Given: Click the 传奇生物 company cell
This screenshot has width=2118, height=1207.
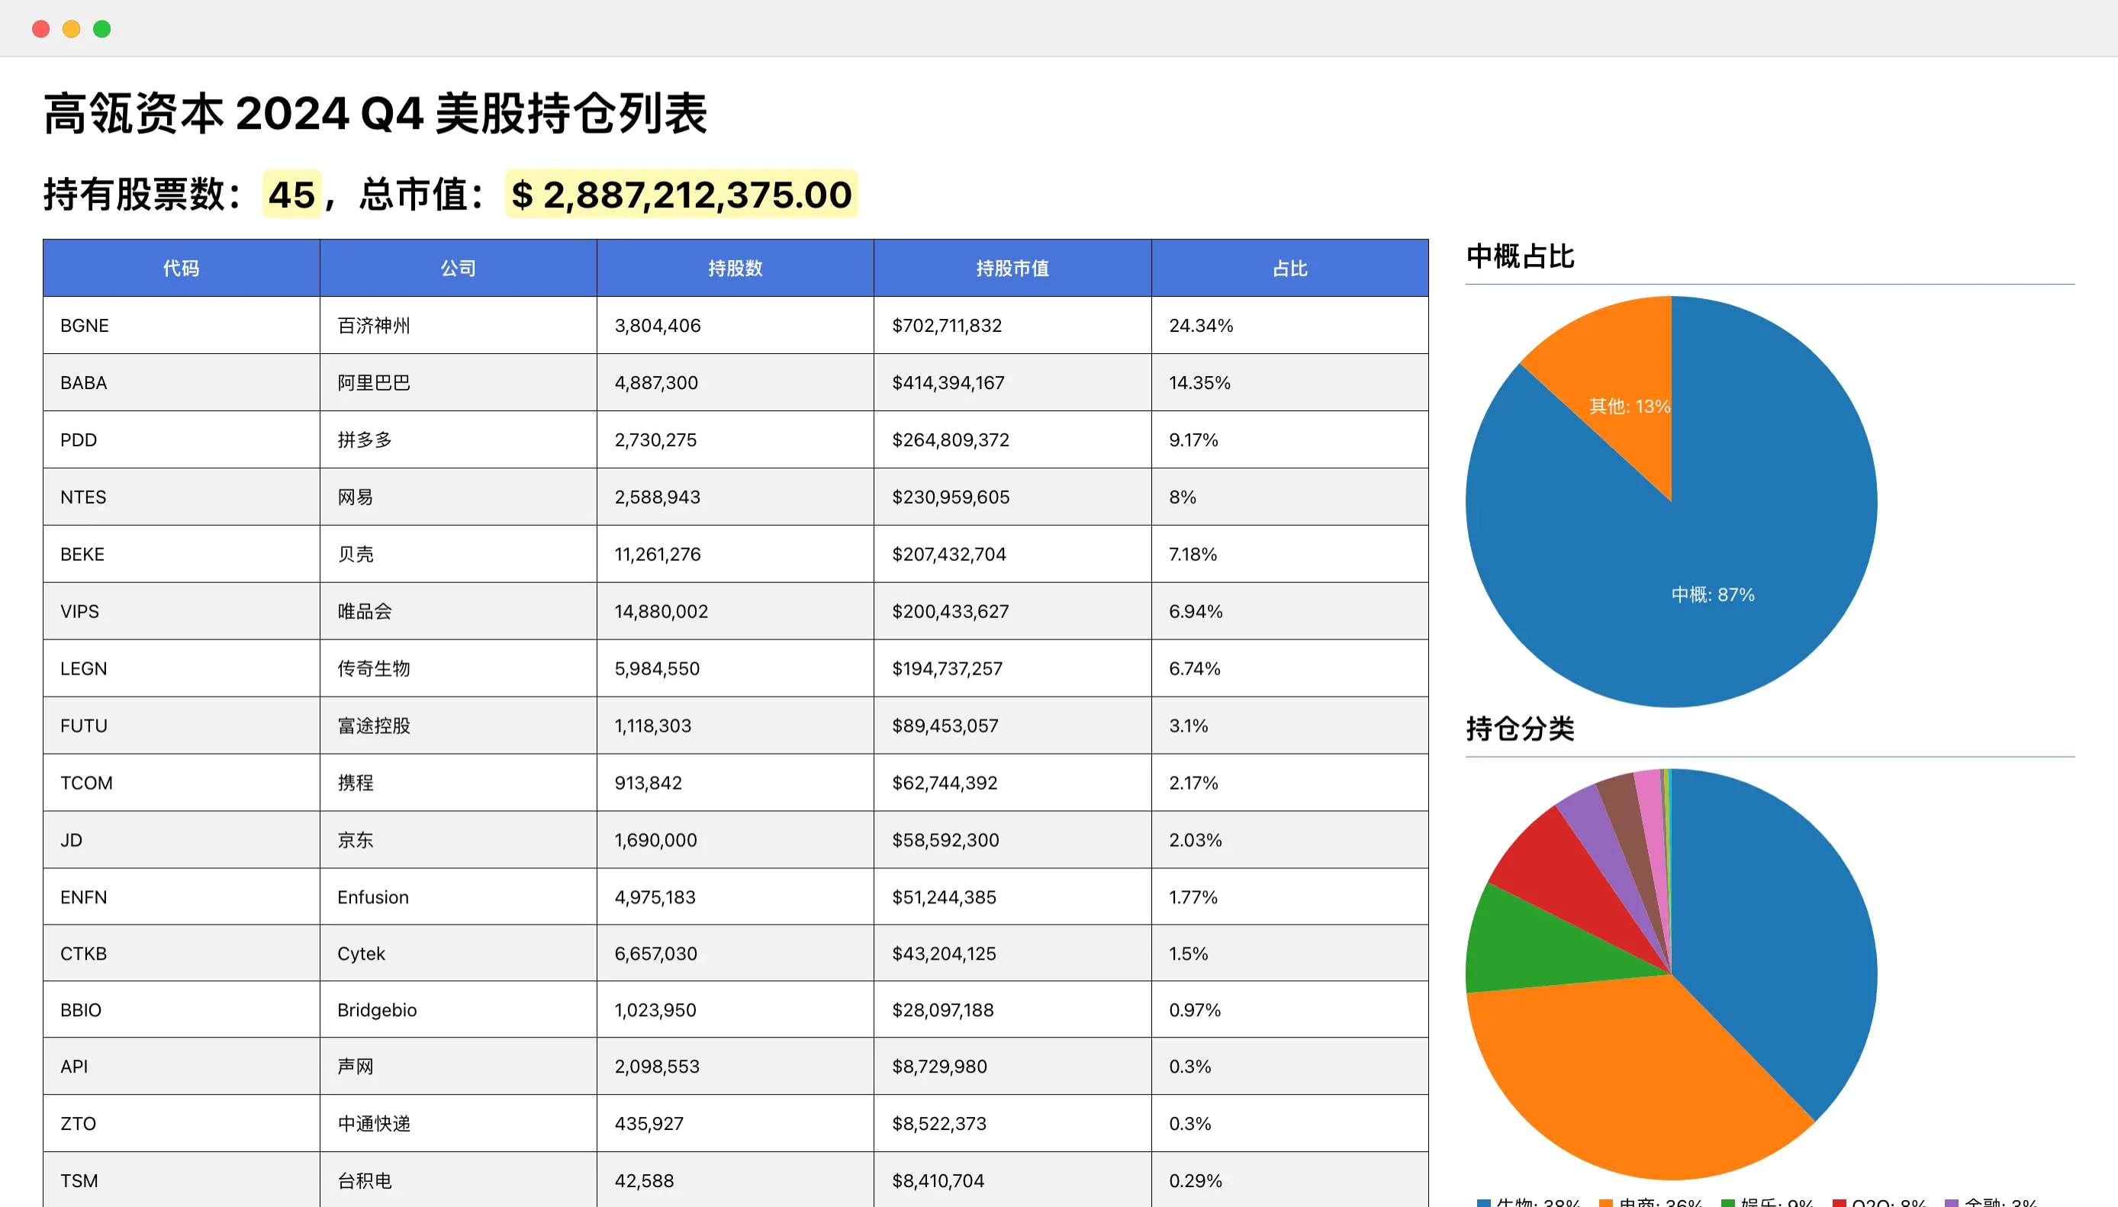Looking at the screenshot, I should click(x=459, y=668).
